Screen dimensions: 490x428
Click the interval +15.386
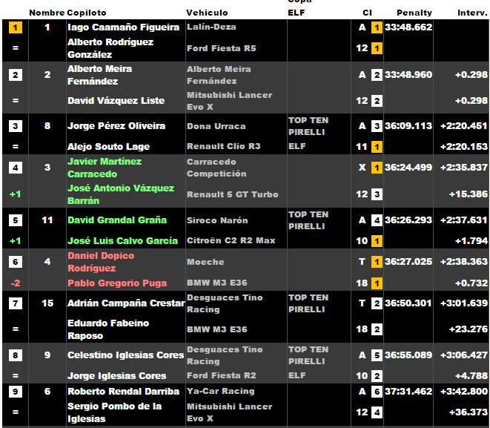coord(469,194)
